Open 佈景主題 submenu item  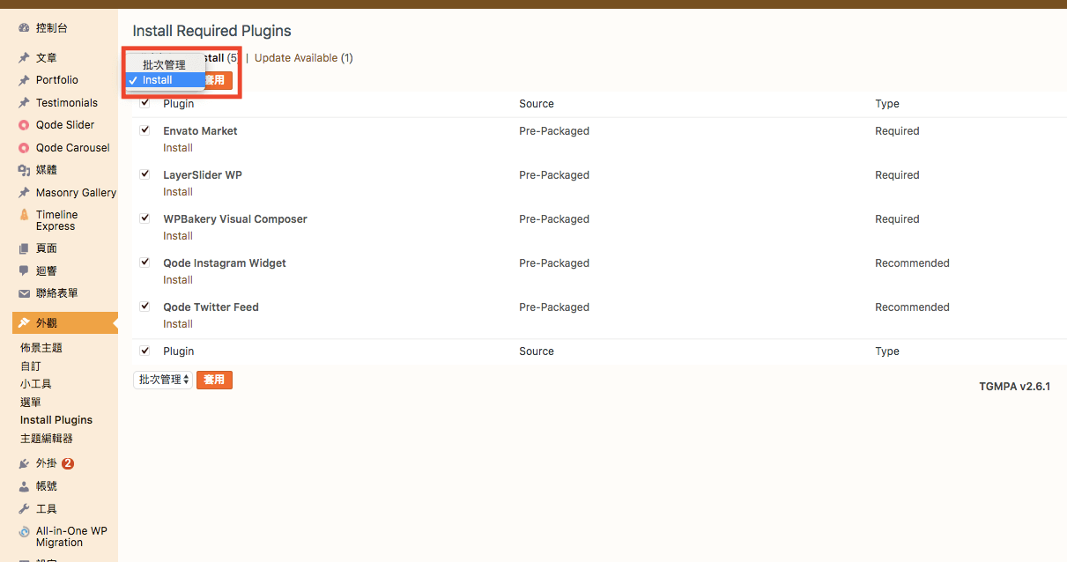click(x=41, y=348)
